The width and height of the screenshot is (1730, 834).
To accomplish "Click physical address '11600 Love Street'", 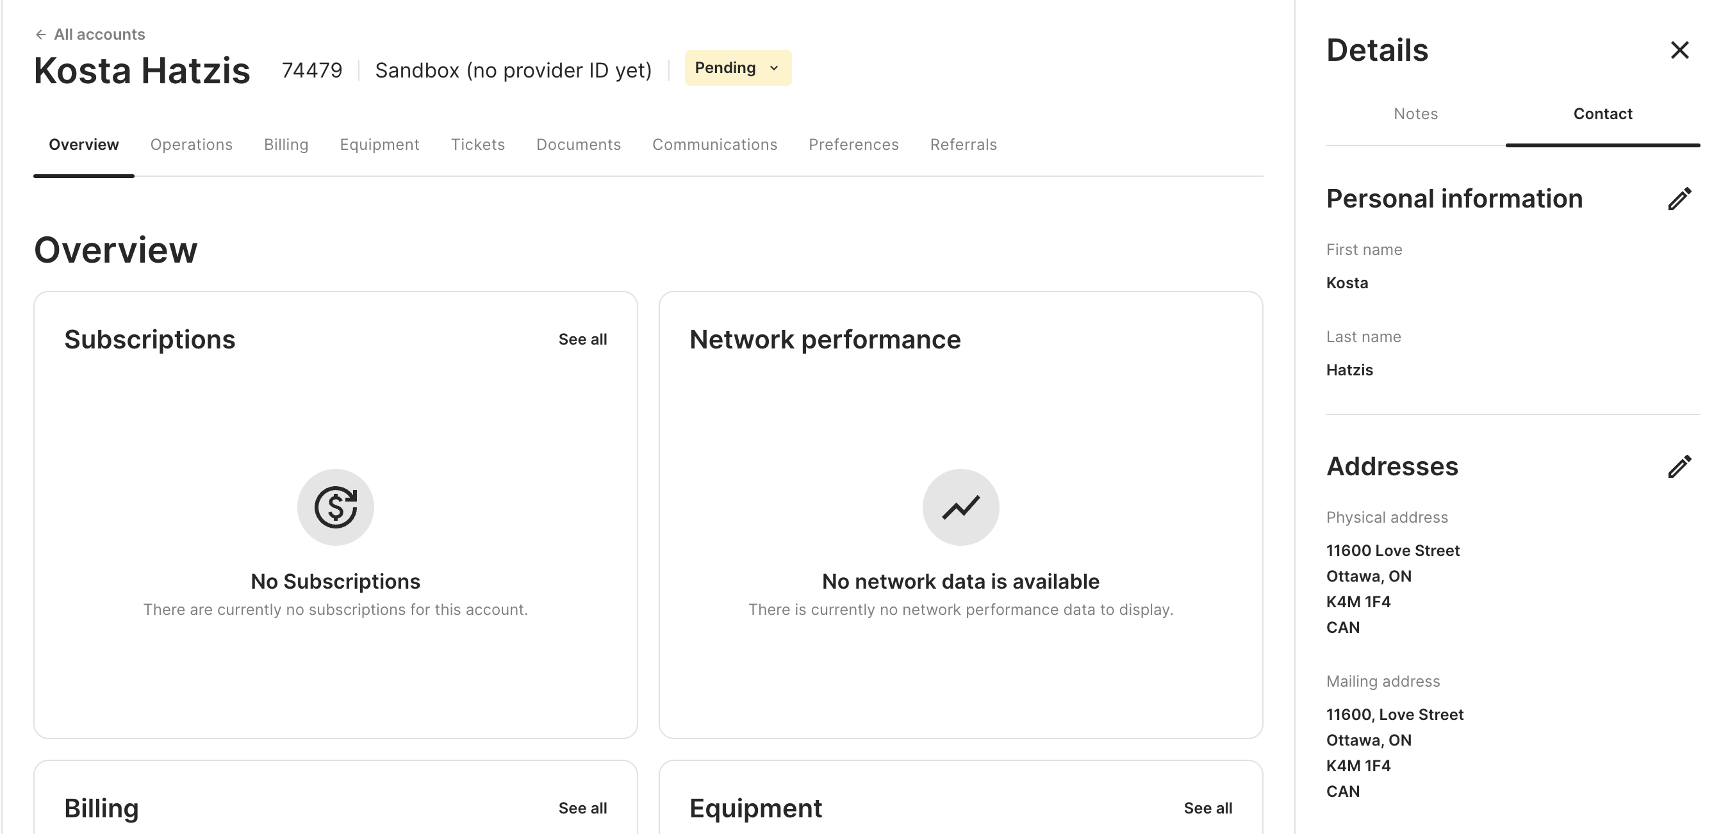I will tap(1393, 551).
